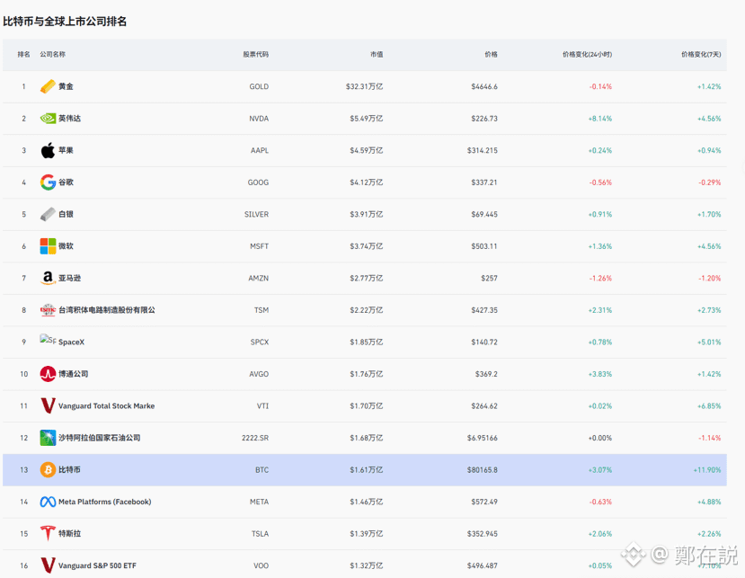Sort by 排名 column header
The height and width of the screenshot is (578, 745).
(x=23, y=54)
